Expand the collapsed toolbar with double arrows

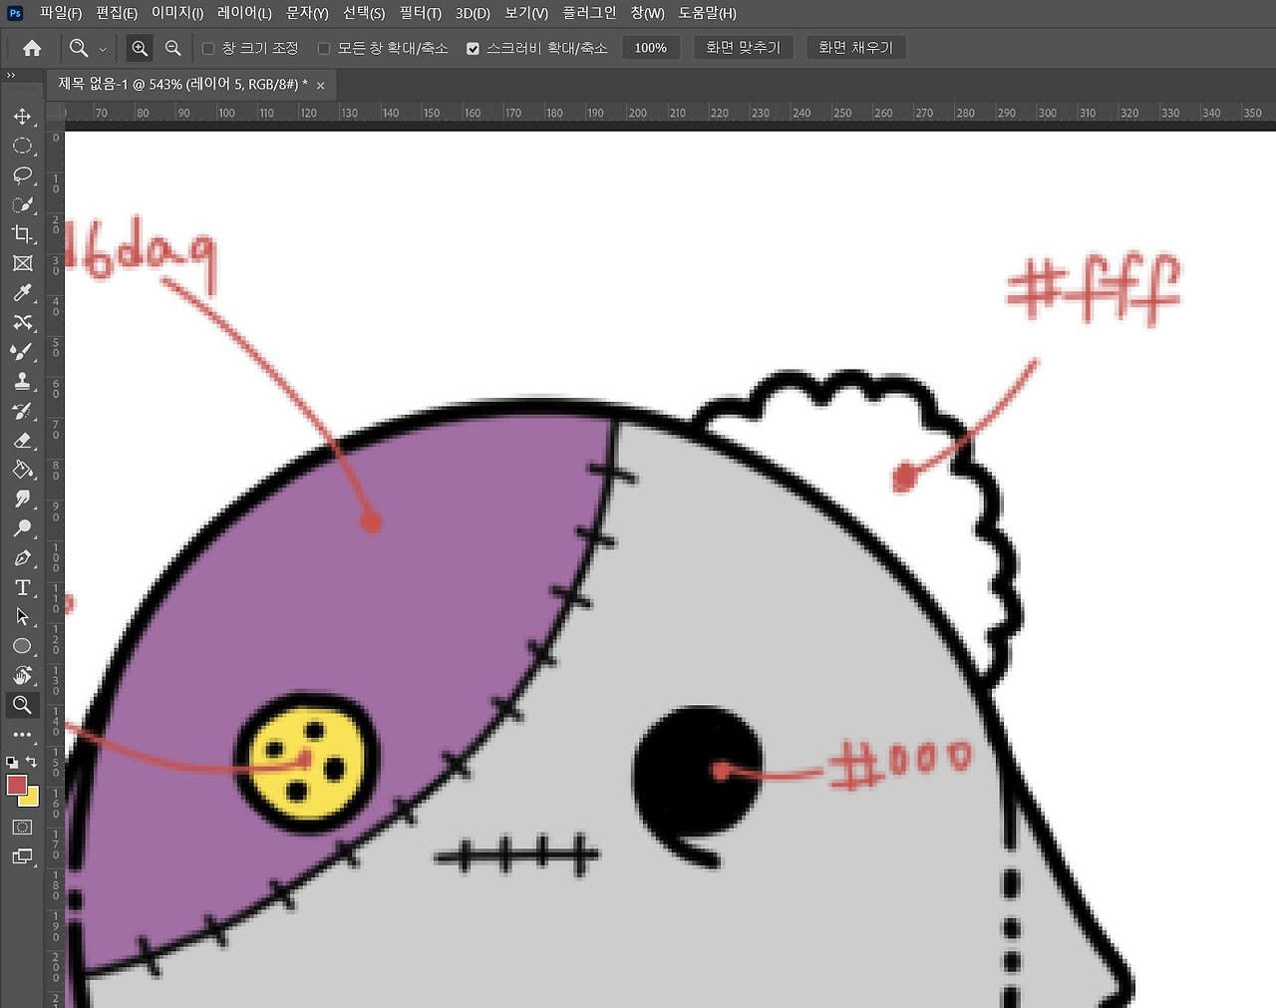click(x=11, y=76)
